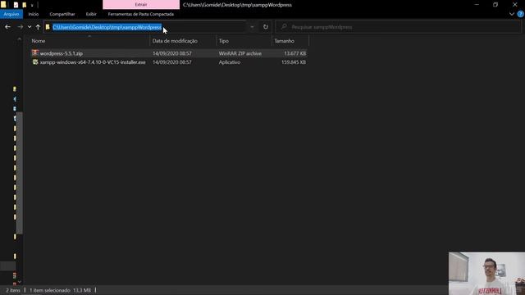Click the search magnifier icon
The image size is (525, 295).
(284, 27)
